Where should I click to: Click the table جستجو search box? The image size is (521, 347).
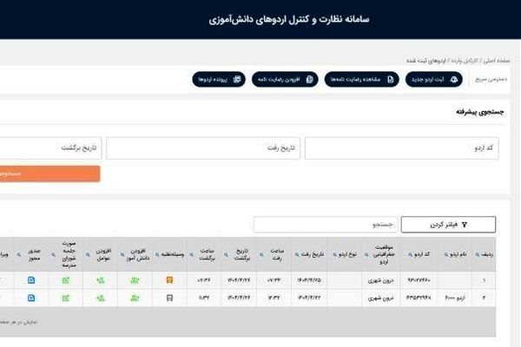pyautogui.click(x=326, y=225)
